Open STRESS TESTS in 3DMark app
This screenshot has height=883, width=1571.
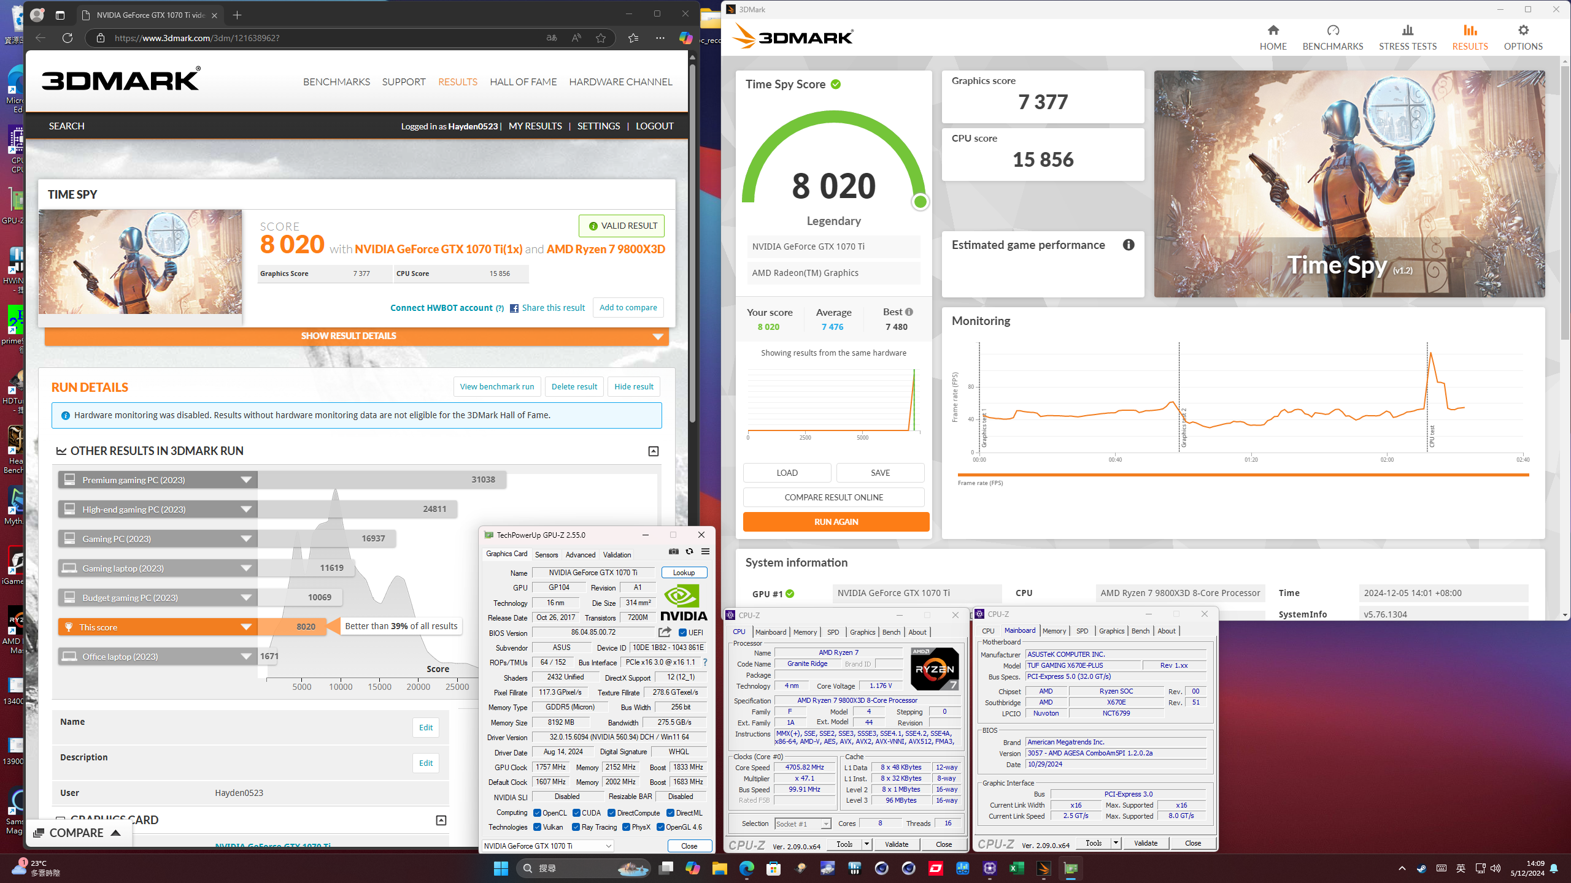coord(1408,37)
